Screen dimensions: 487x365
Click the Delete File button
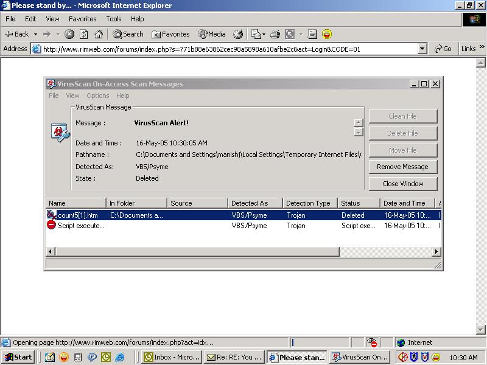(x=403, y=133)
